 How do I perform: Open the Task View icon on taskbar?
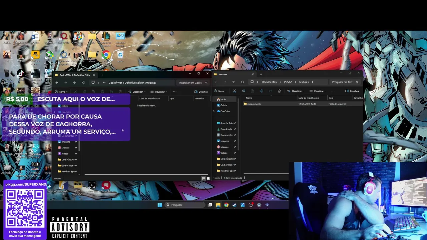(210, 205)
